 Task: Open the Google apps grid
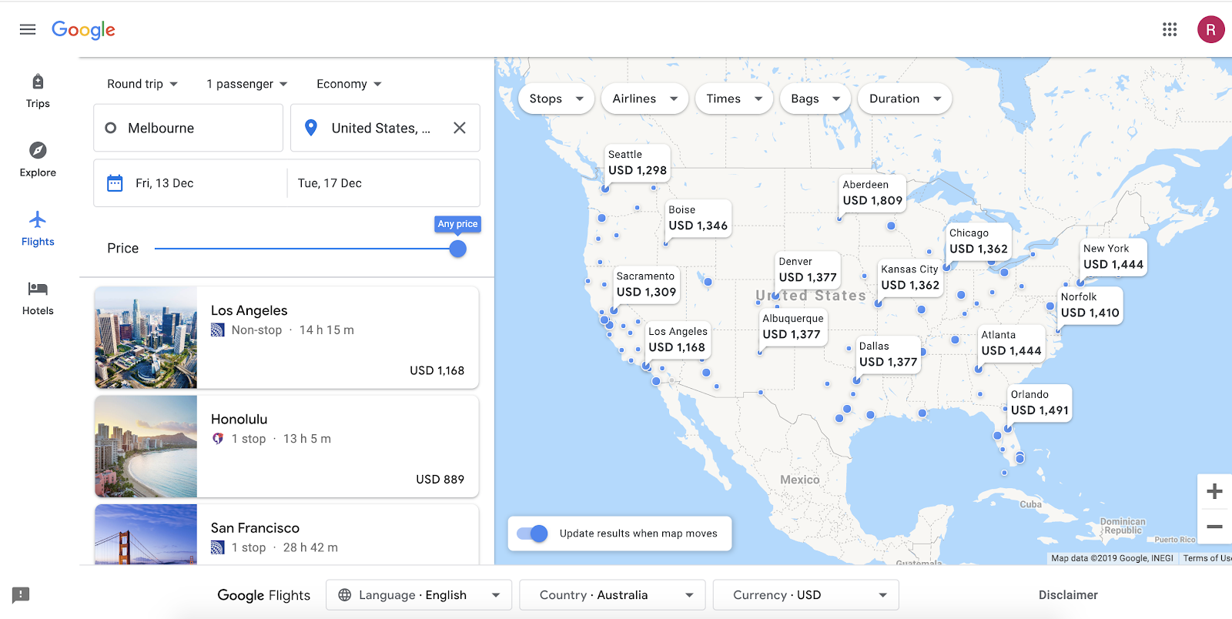coord(1170,29)
